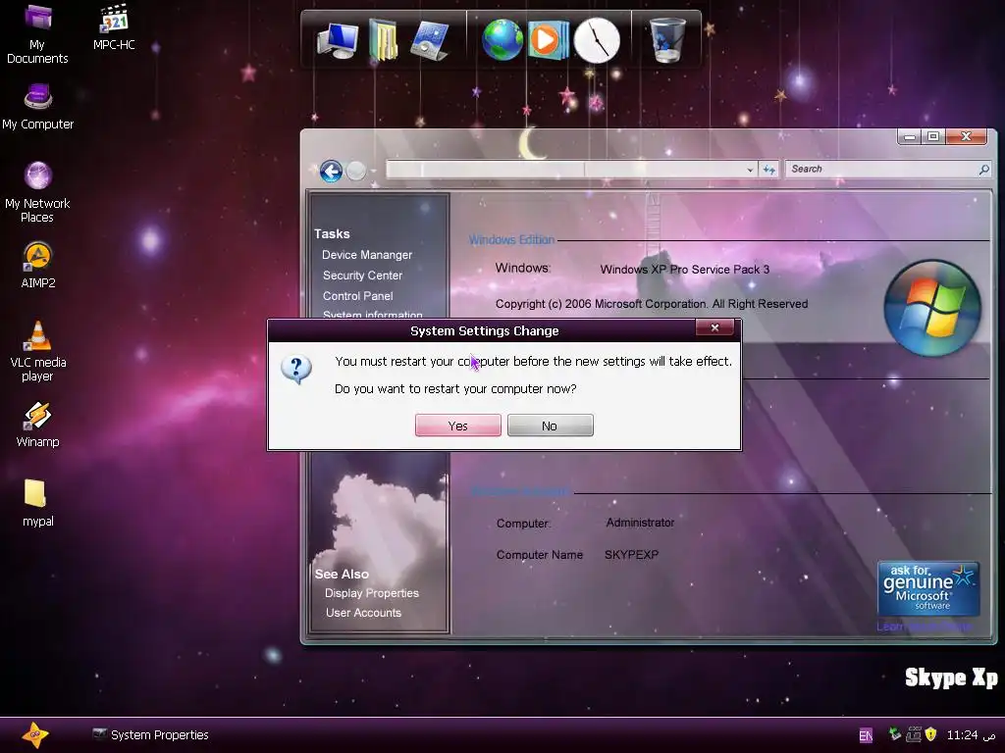Open the recycle bin dock icon
This screenshot has width=1005, height=753.
click(x=667, y=39)
